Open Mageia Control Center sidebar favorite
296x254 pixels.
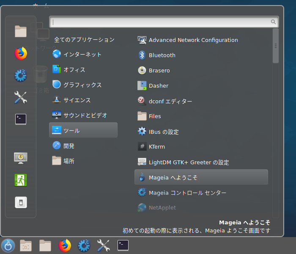coord(21,75)
